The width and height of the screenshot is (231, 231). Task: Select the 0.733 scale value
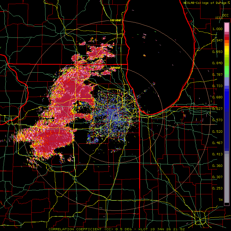(217, 86)
